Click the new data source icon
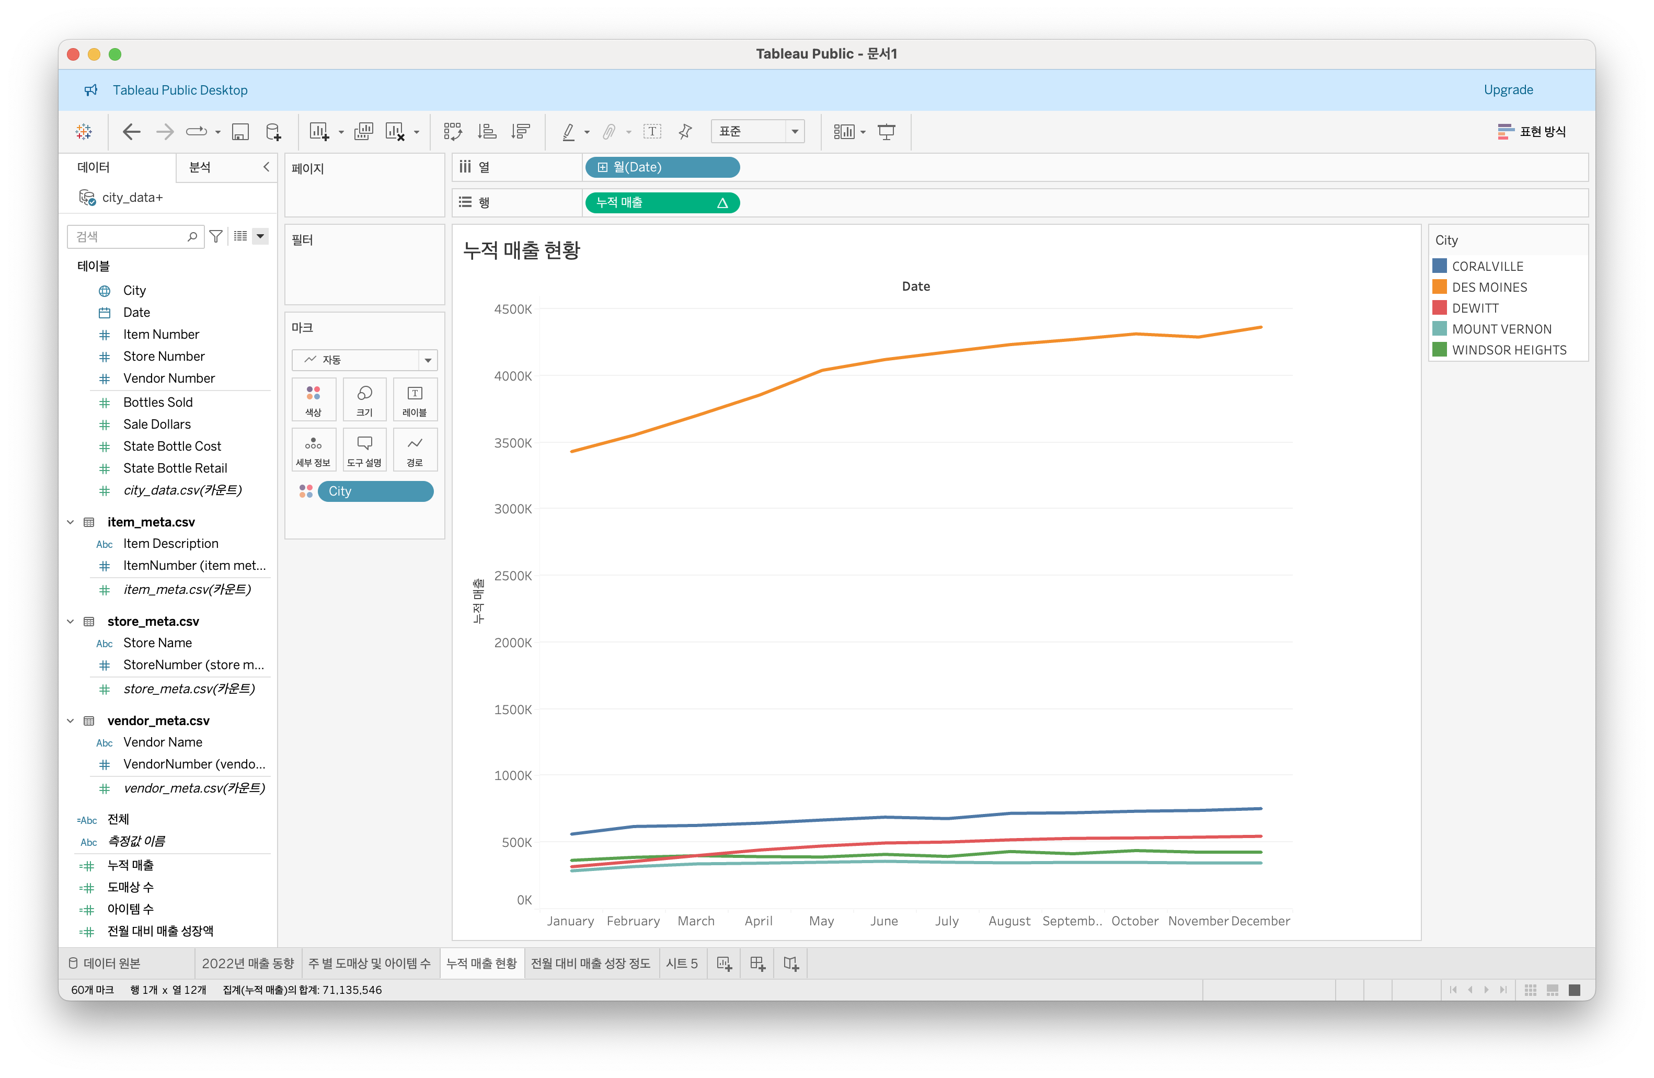The height and width of the screenshot is (1078, 1654). [x=274, y=131]
